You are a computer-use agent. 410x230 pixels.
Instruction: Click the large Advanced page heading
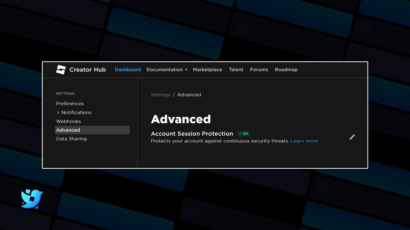click(x=181, y=119)
